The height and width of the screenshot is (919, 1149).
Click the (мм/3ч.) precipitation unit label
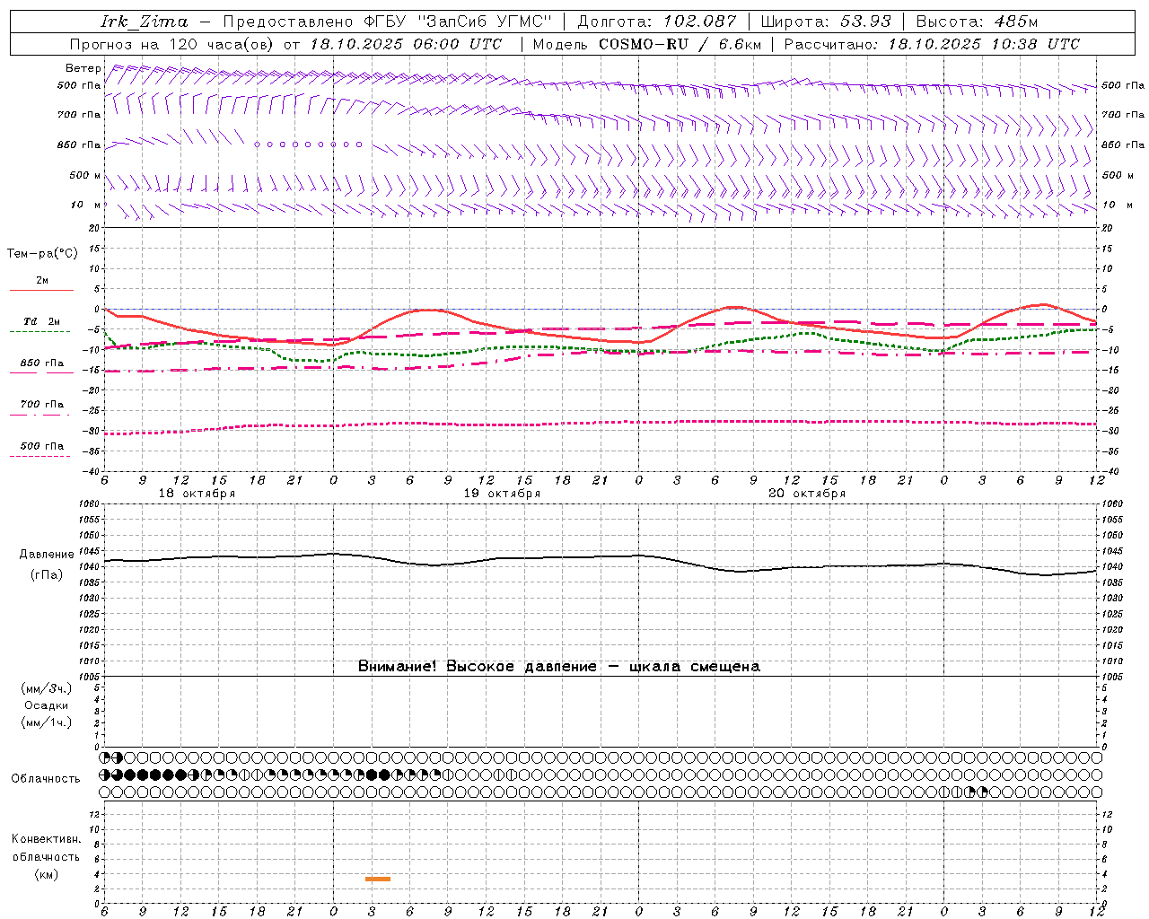(x=47, y=688)
